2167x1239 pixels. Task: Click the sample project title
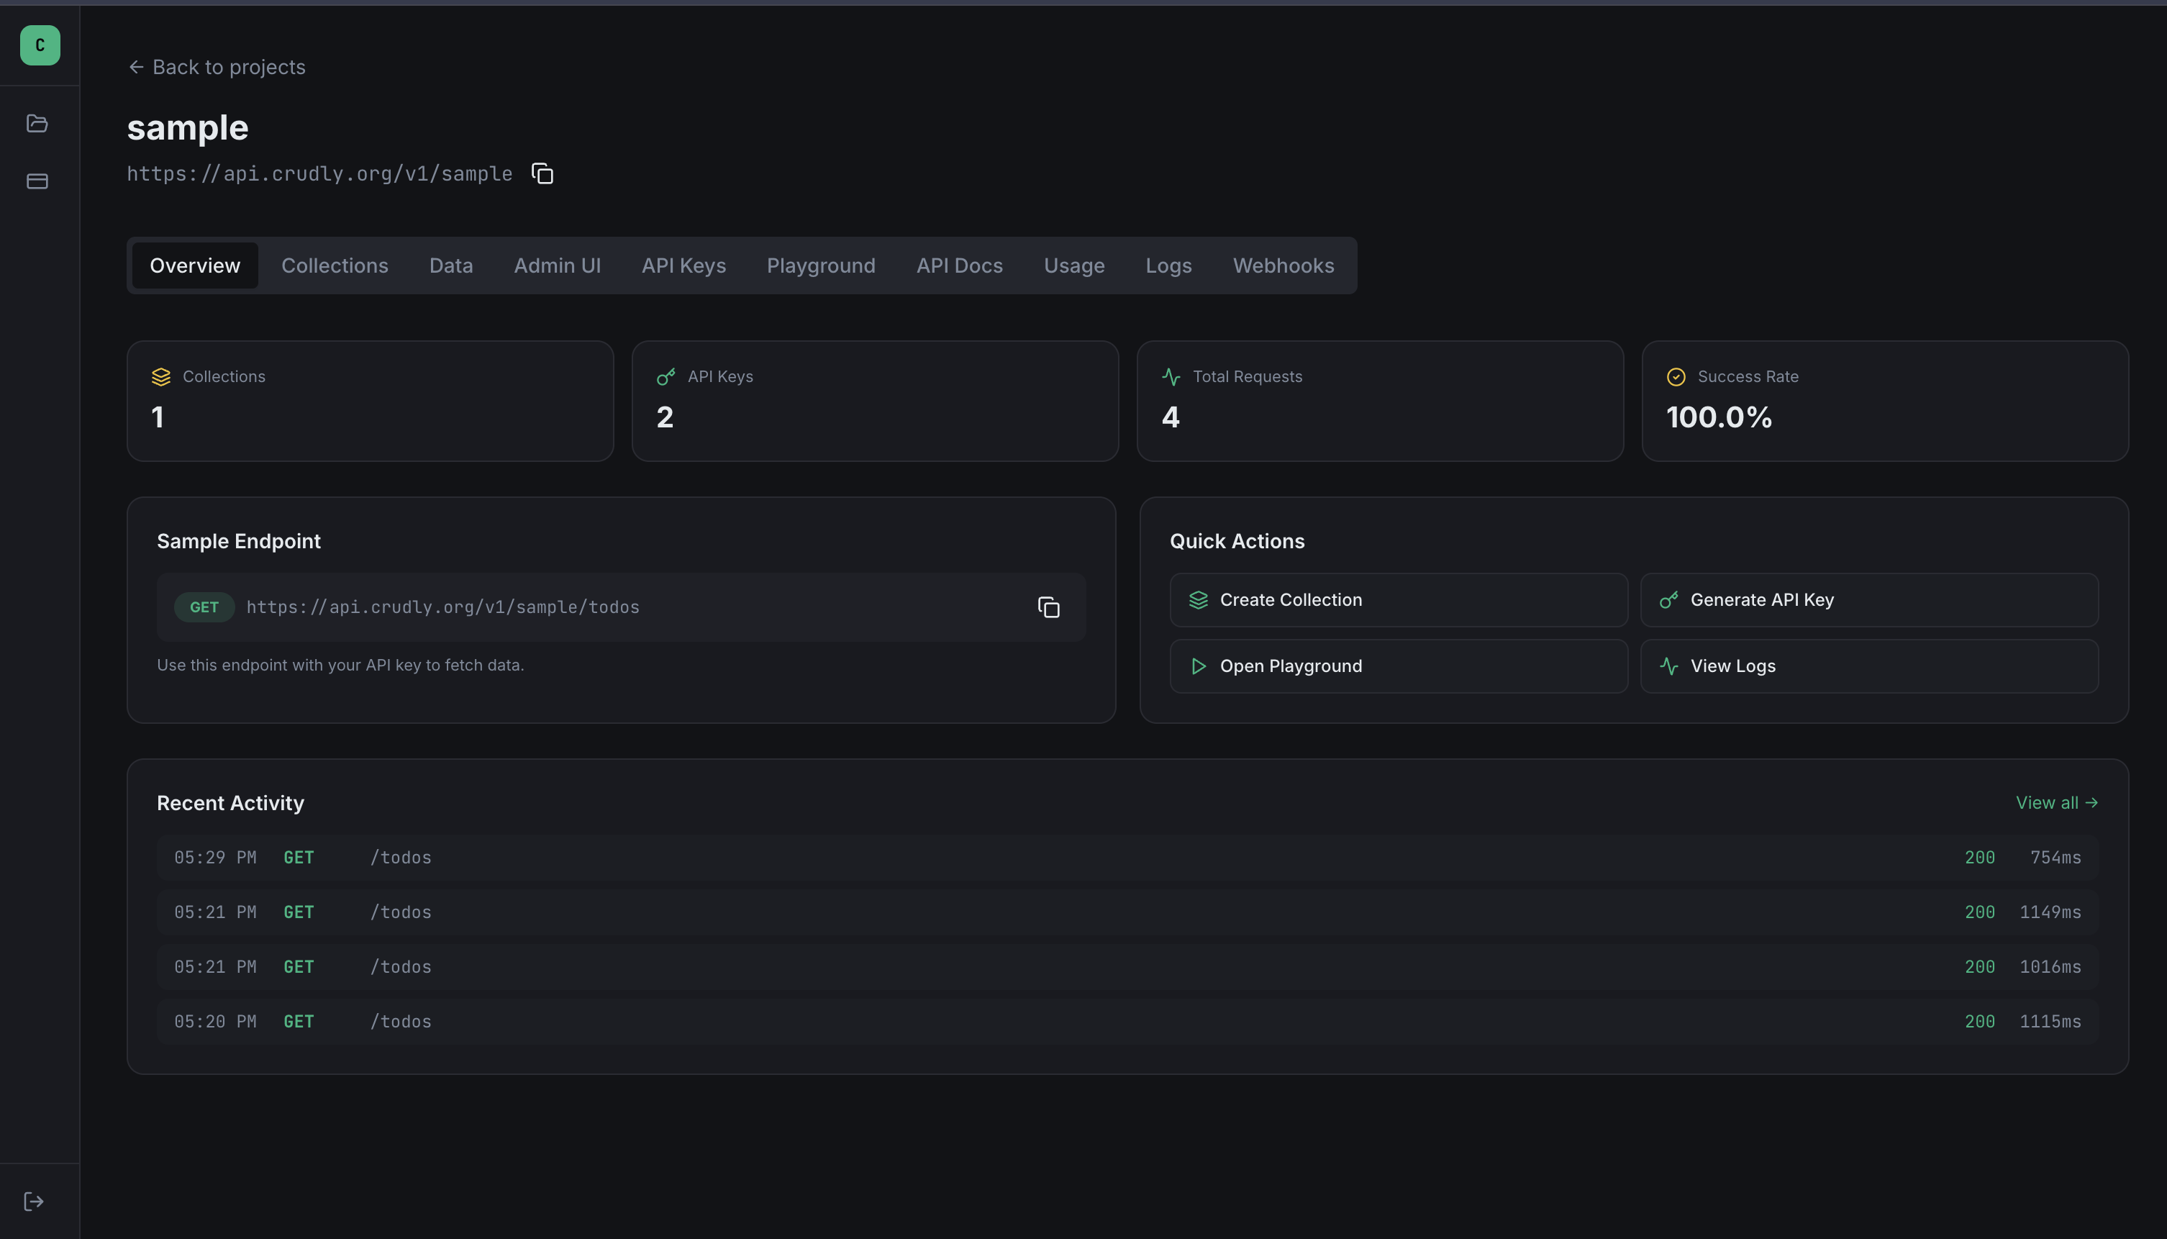click(x=188, y=127)
